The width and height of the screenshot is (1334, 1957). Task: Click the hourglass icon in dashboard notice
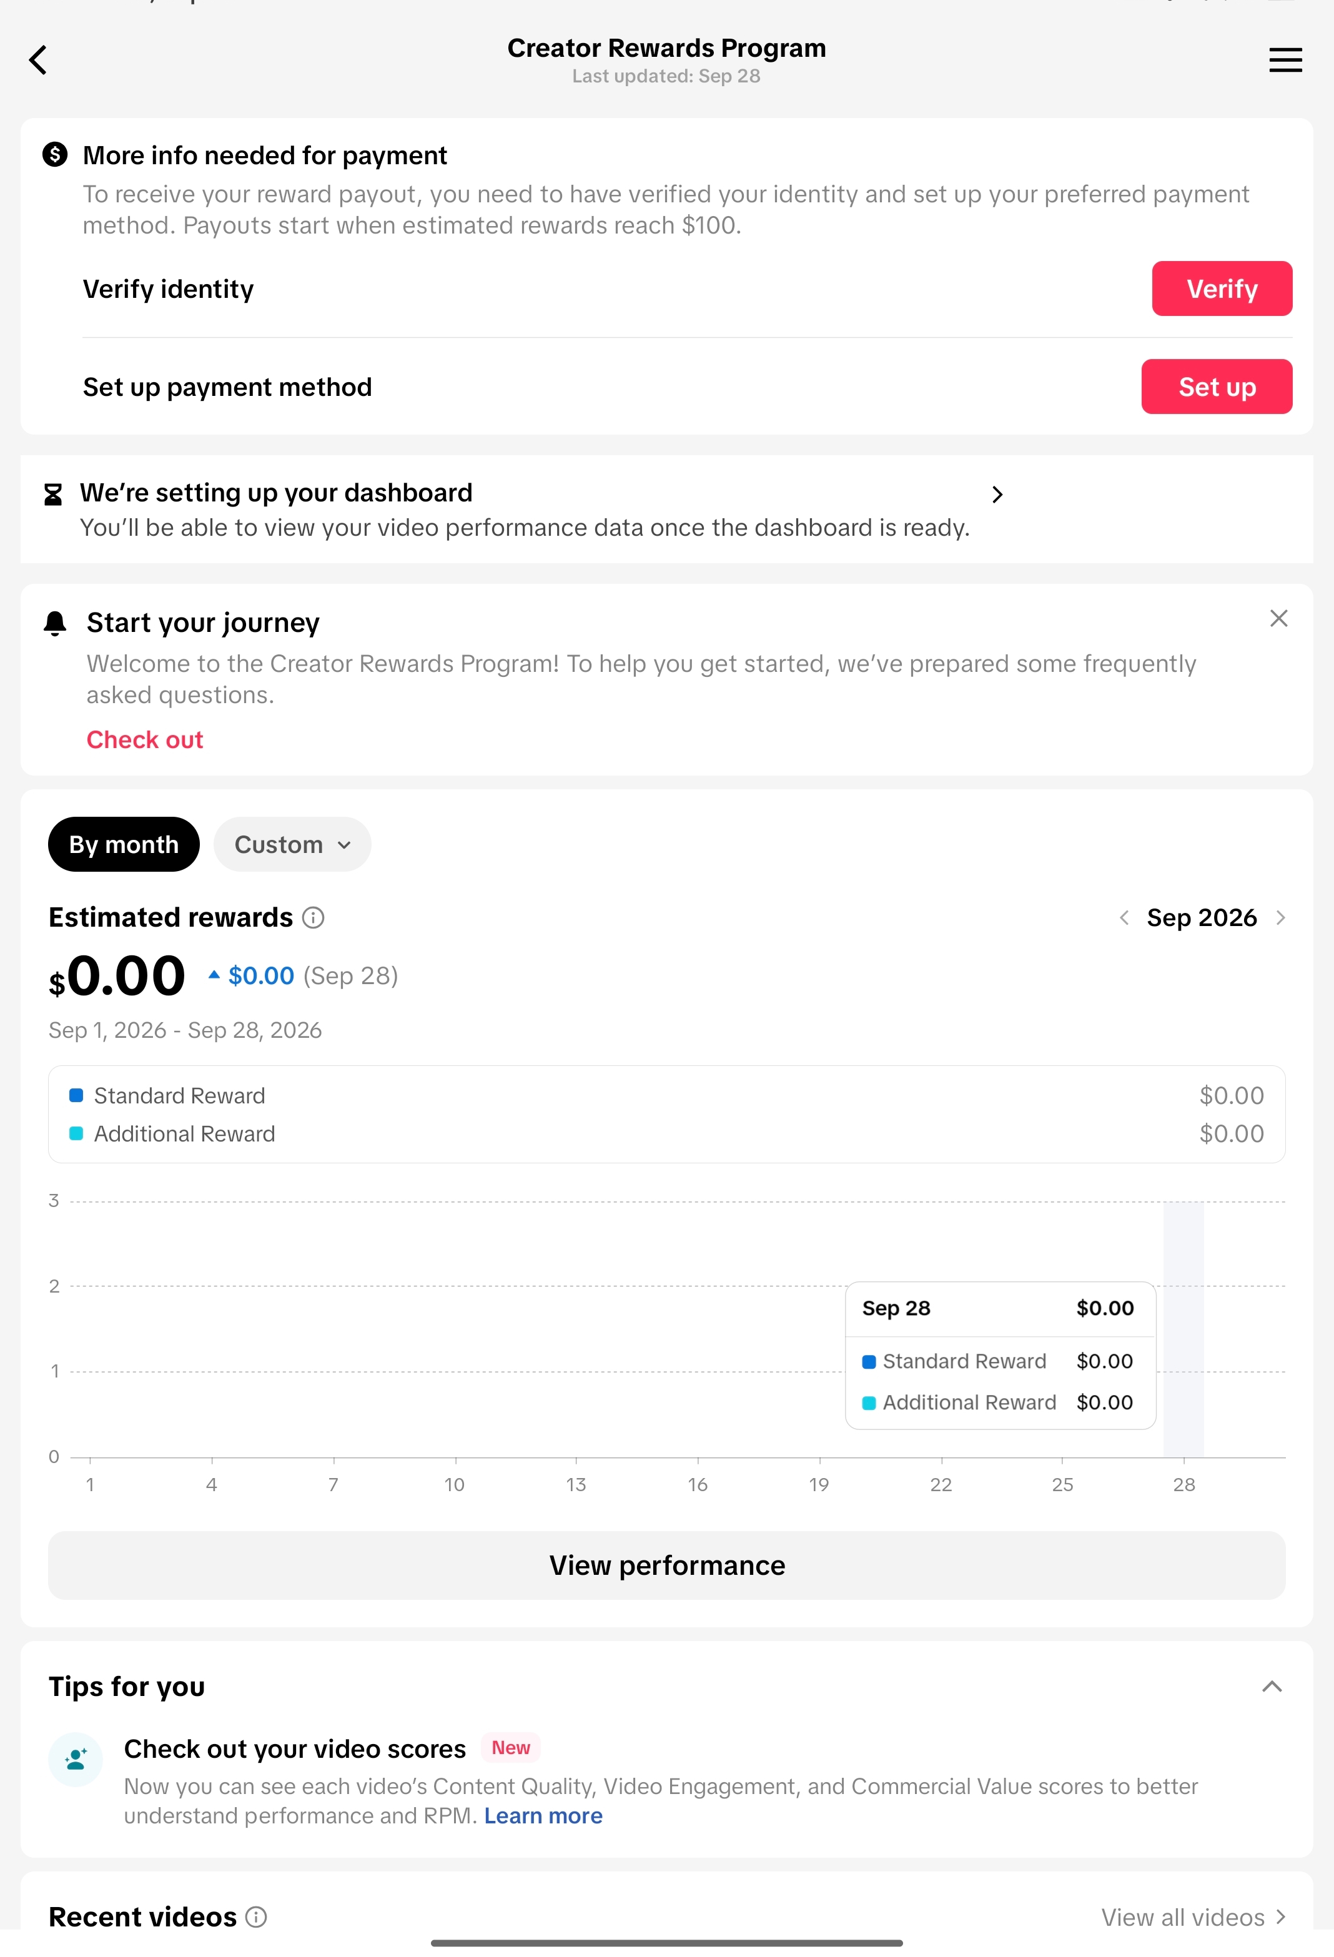click(53, 495)
